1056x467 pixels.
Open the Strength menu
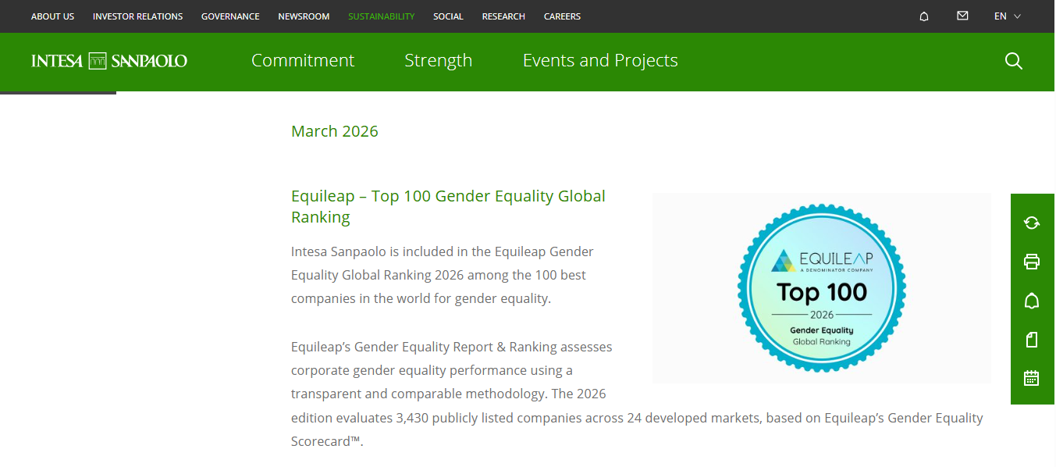click(x=439, y=61)
